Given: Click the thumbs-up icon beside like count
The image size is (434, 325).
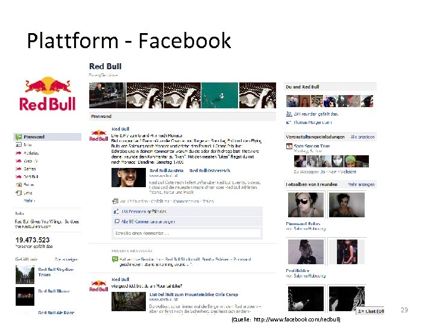Looking at the screenshot, I should (116, 212).
